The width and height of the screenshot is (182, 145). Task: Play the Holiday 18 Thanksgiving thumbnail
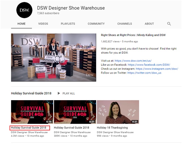[118, 112]
